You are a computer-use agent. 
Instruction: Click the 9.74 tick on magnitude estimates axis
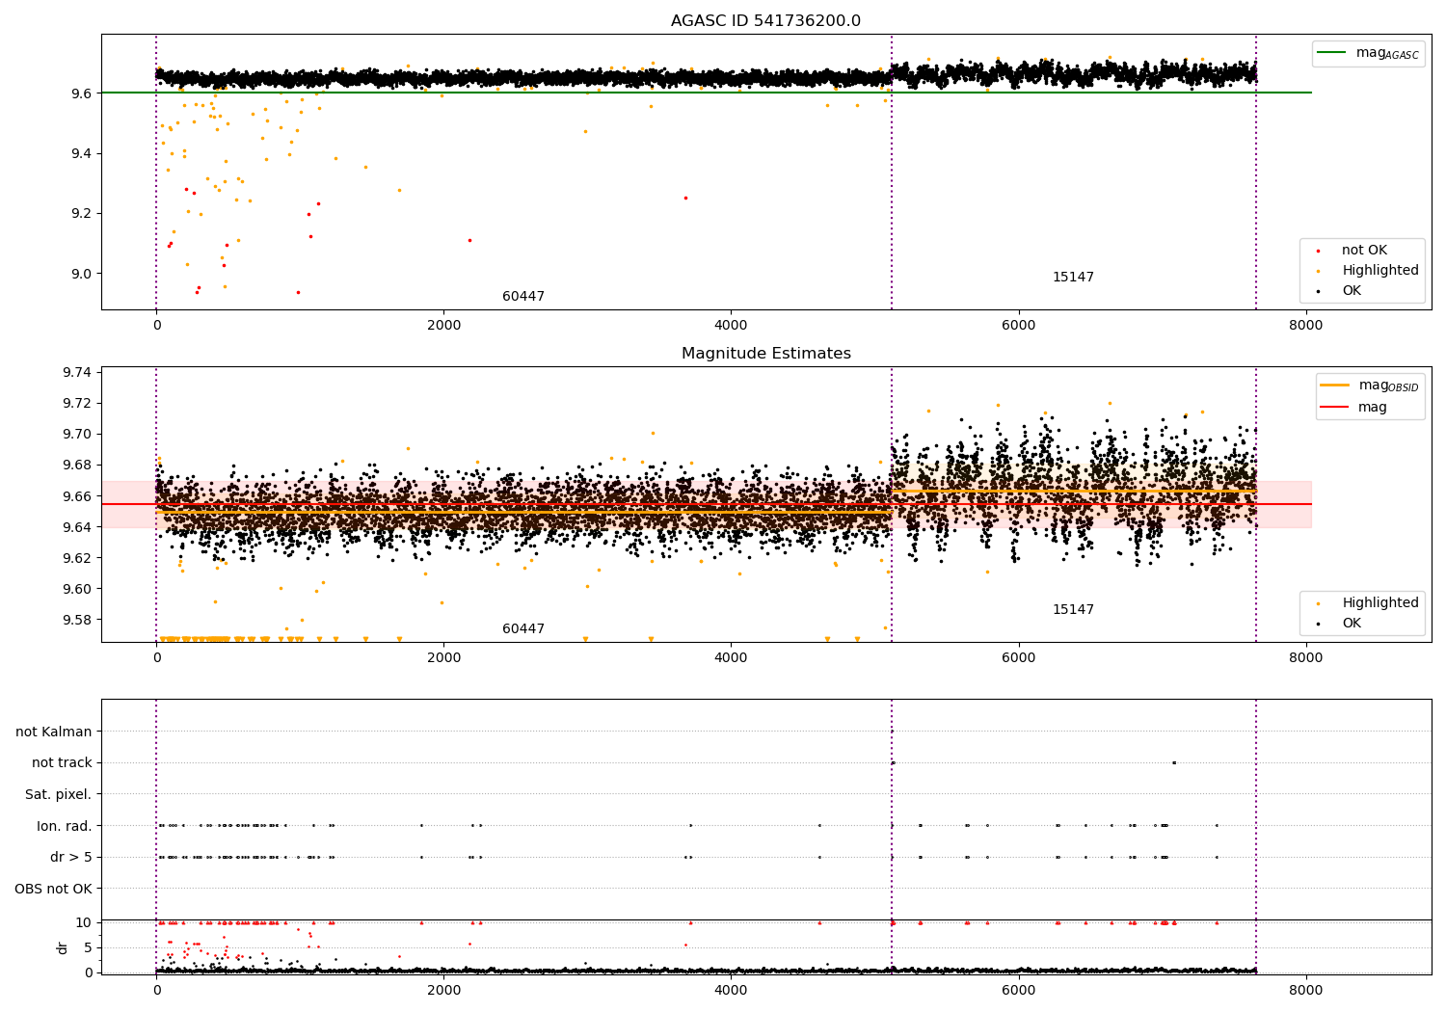76,372
